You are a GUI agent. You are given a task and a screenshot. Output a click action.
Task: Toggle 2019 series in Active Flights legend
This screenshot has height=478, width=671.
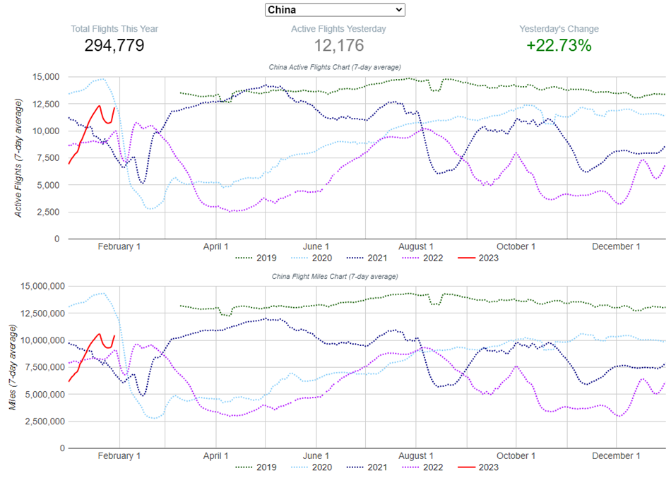(256, 258)
